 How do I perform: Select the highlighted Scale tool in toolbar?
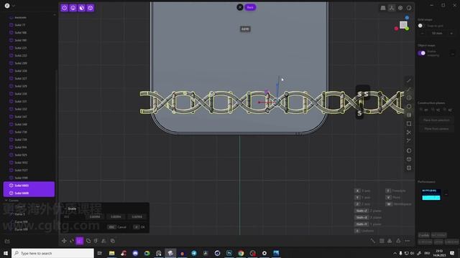click(80, 241)
